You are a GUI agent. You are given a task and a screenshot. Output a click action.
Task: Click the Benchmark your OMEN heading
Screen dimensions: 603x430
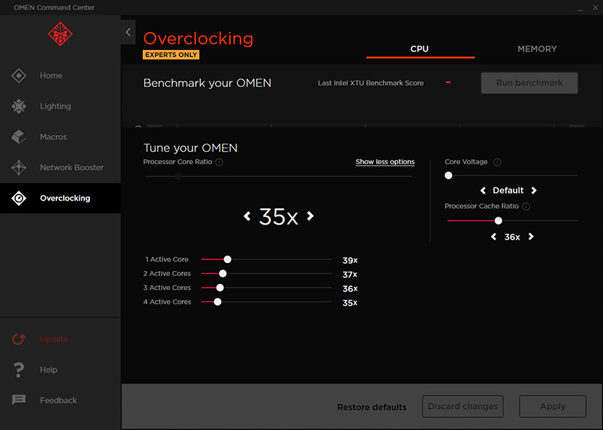[x=208, y=83]
